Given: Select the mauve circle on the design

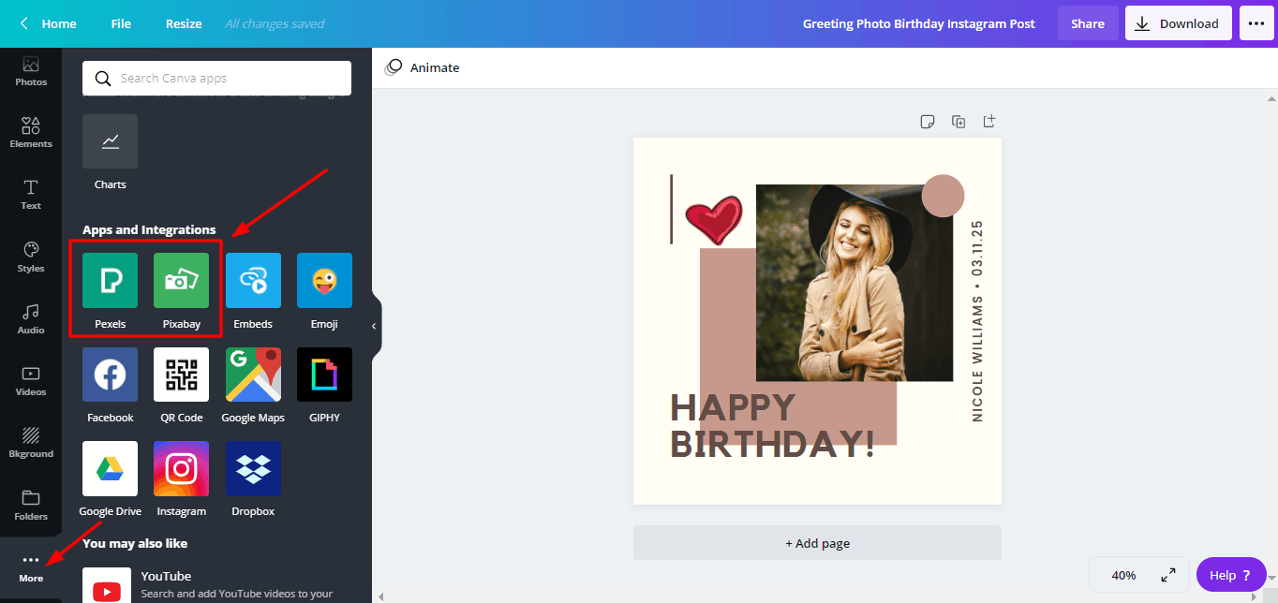Looking at the screenshot, I should (943, 196).
